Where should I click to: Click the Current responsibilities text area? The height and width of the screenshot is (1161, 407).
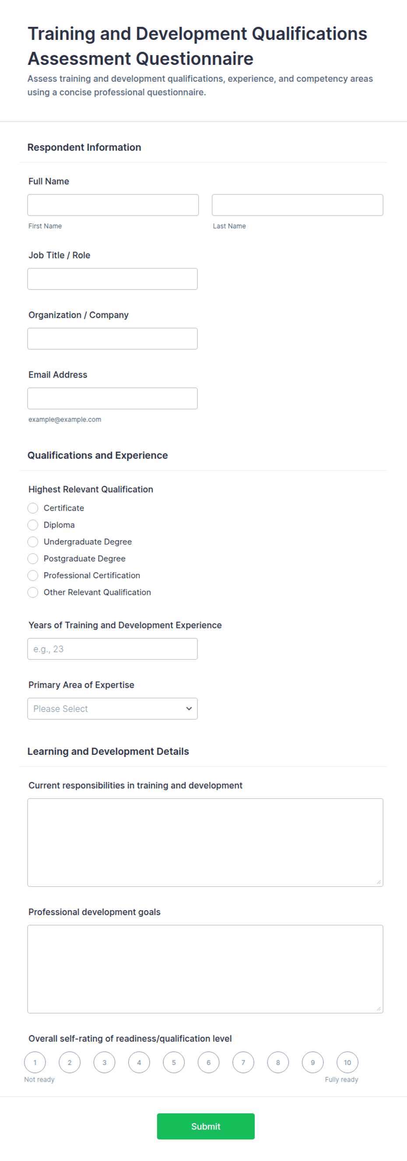tap(205, 842)
